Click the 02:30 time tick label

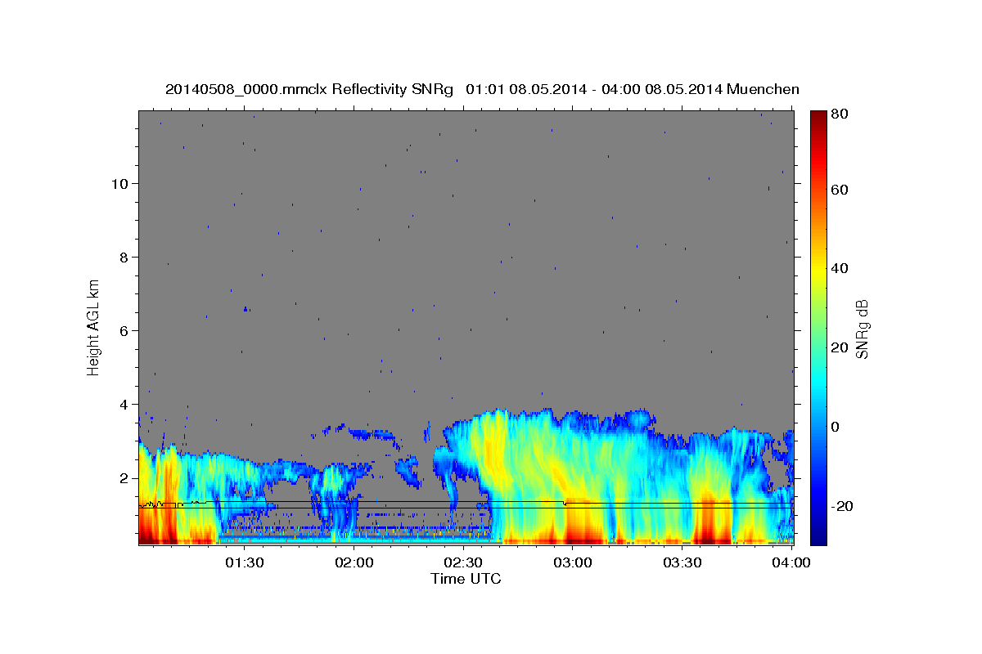pos(463,563)
